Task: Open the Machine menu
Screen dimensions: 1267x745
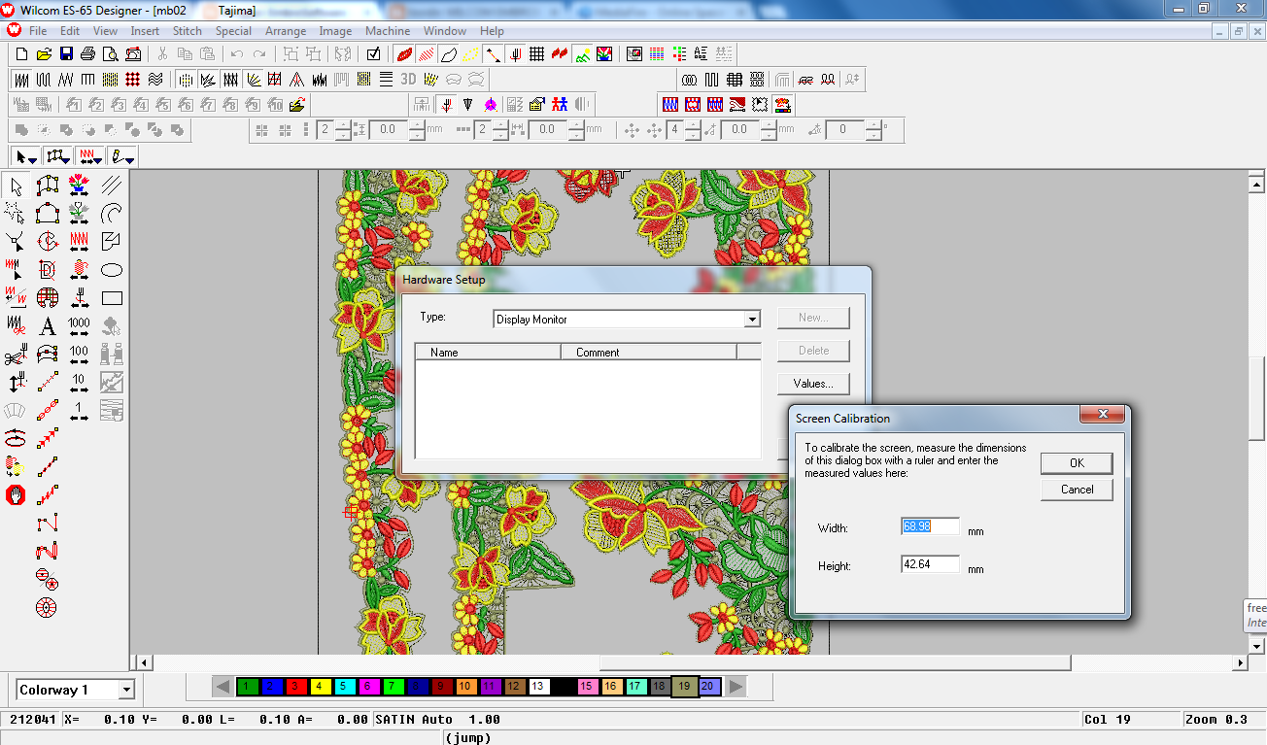Action: pyautogui.click(x=388, y=31)
